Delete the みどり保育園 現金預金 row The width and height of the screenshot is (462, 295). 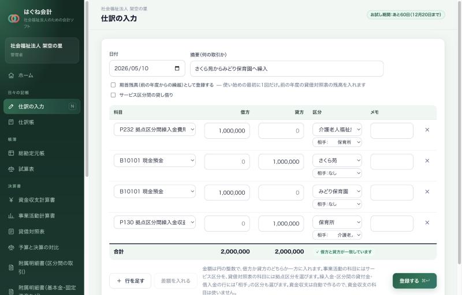pyautogui.click(x=427, y=191)
